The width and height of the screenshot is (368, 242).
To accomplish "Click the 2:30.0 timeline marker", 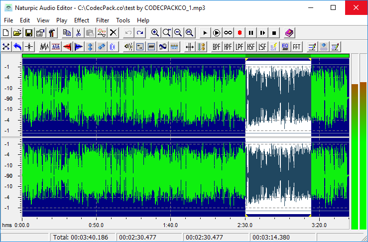I will tap(245, 226).
